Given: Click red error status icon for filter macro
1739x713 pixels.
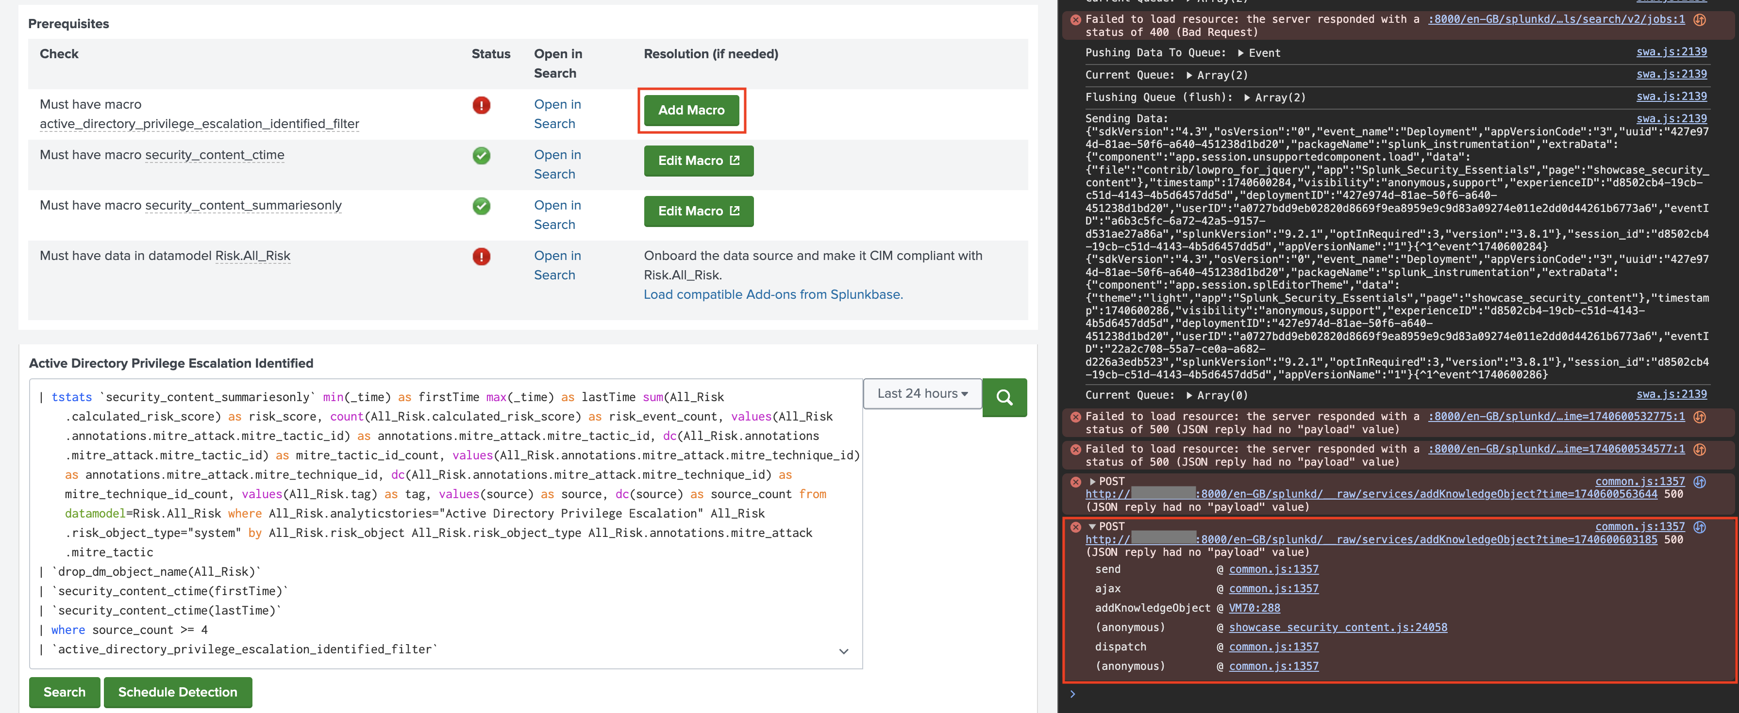Looking at the screenshot, I should [x=481, y=105].
